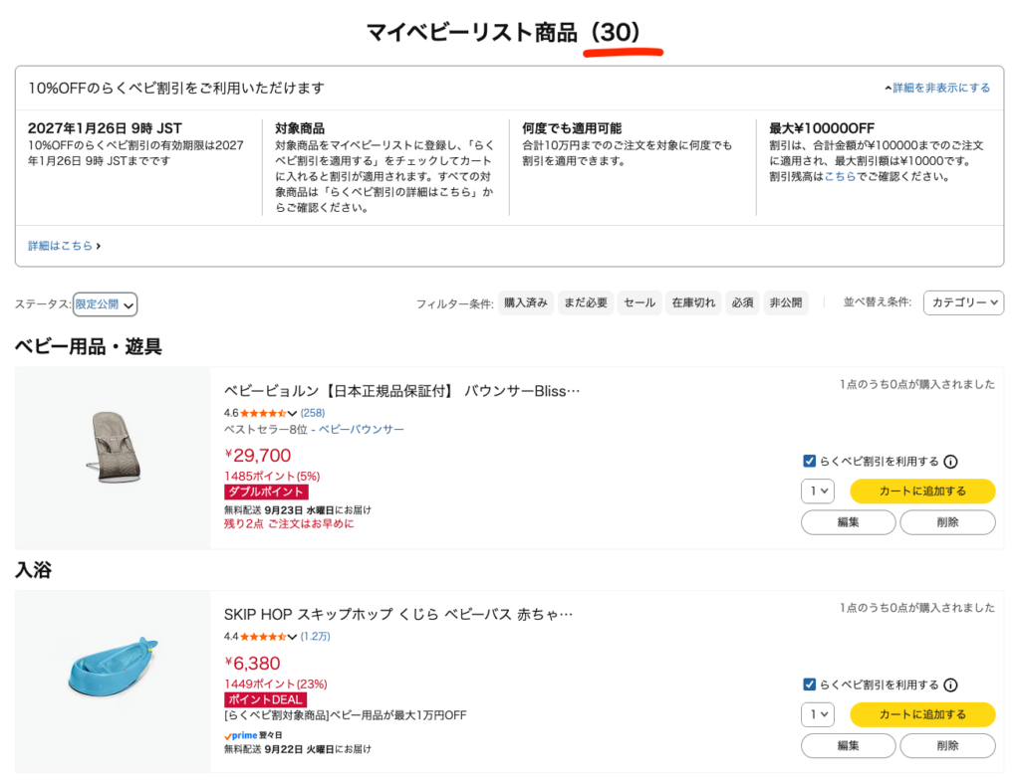
Task: Select the 購入済み filter
Action: coord(526,302)
